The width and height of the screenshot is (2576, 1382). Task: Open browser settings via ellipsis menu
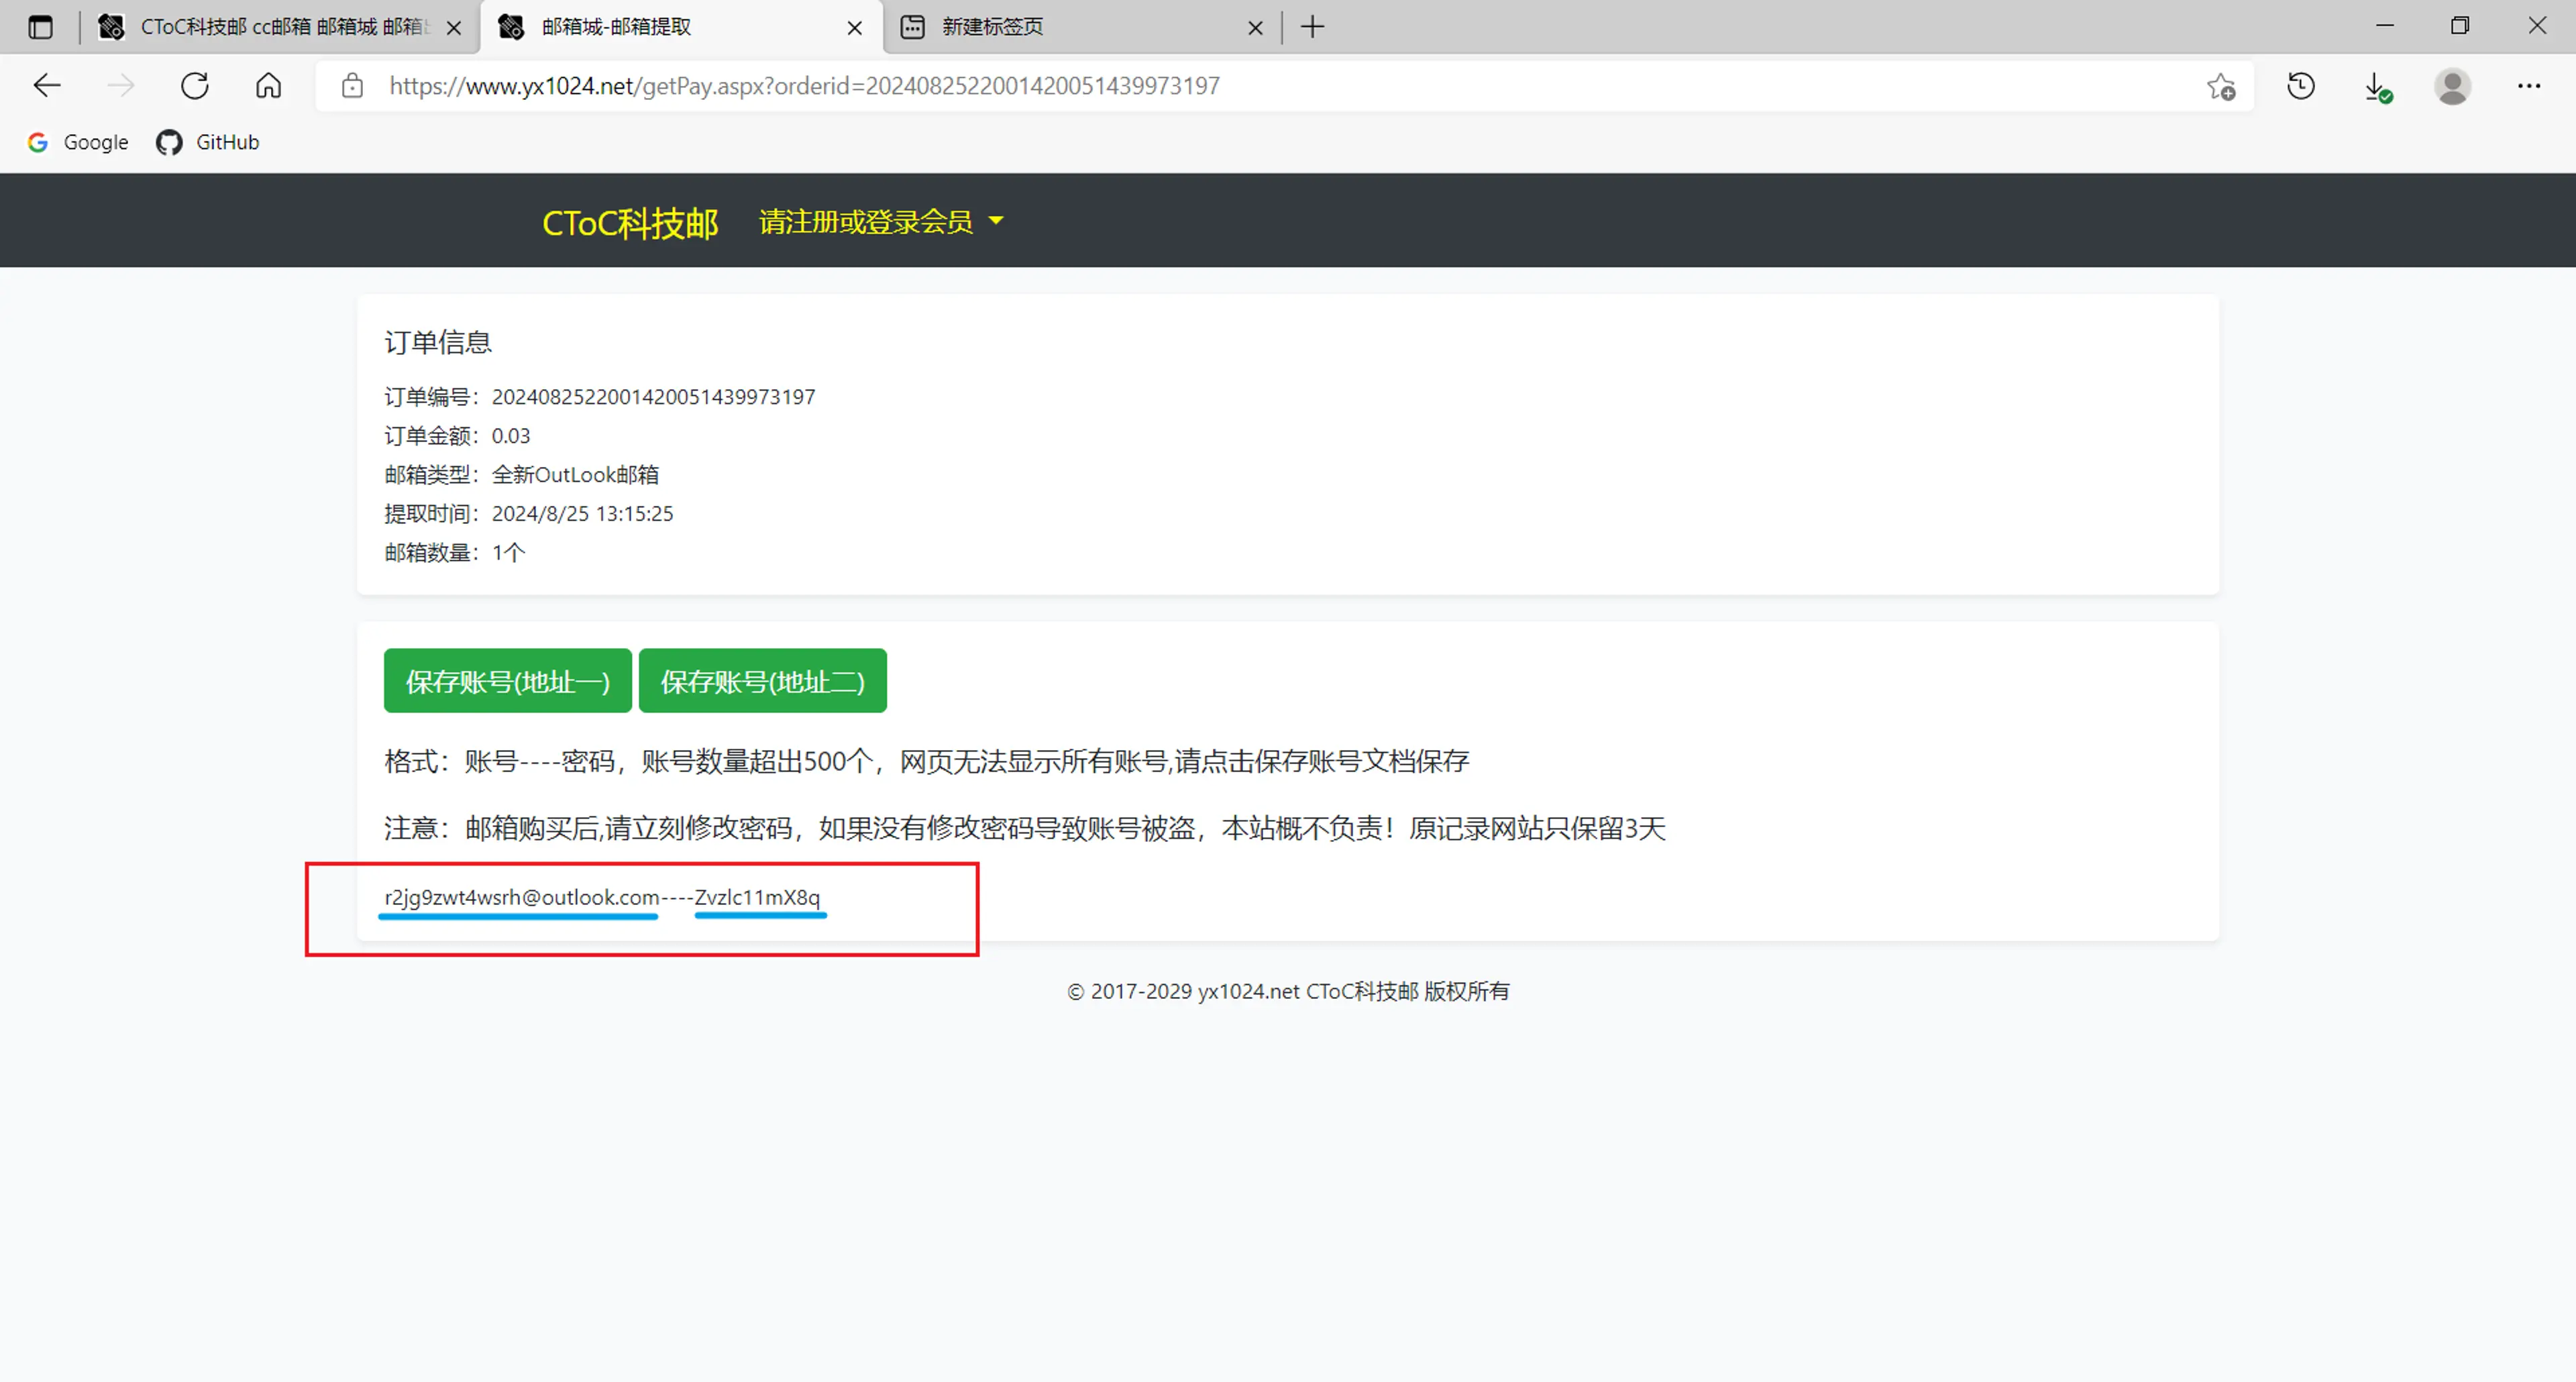(2529, 87)
